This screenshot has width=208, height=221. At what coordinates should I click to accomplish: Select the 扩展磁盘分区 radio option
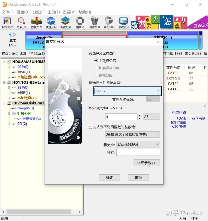click(96, 68)
